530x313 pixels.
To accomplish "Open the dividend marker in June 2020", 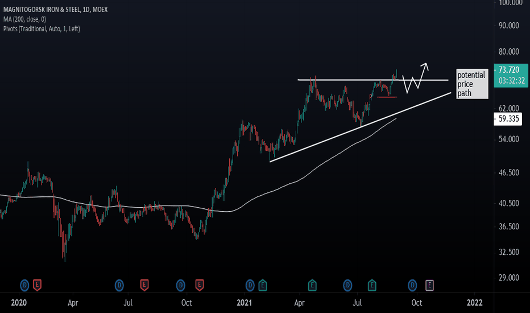I will click(119, 285).
